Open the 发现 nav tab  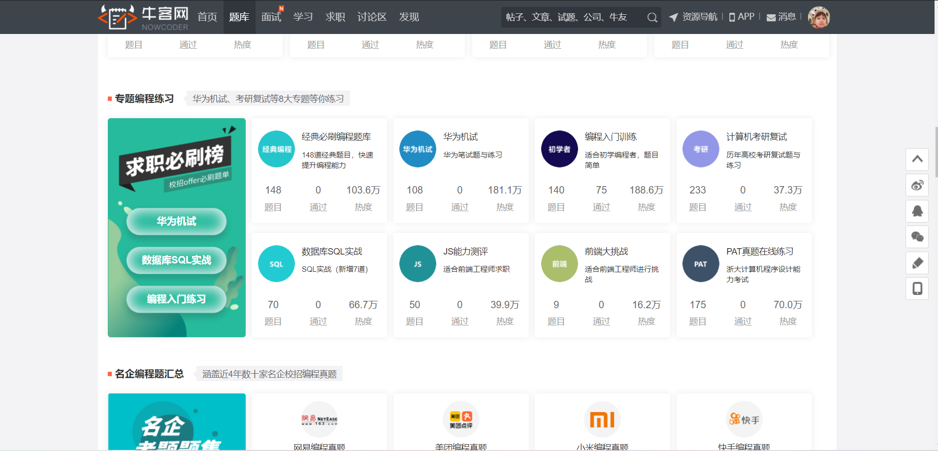point(409,17)
